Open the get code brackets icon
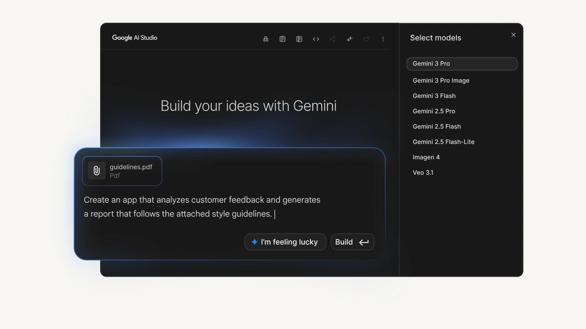This screenshot has height=329, width=586. [316, 39]
